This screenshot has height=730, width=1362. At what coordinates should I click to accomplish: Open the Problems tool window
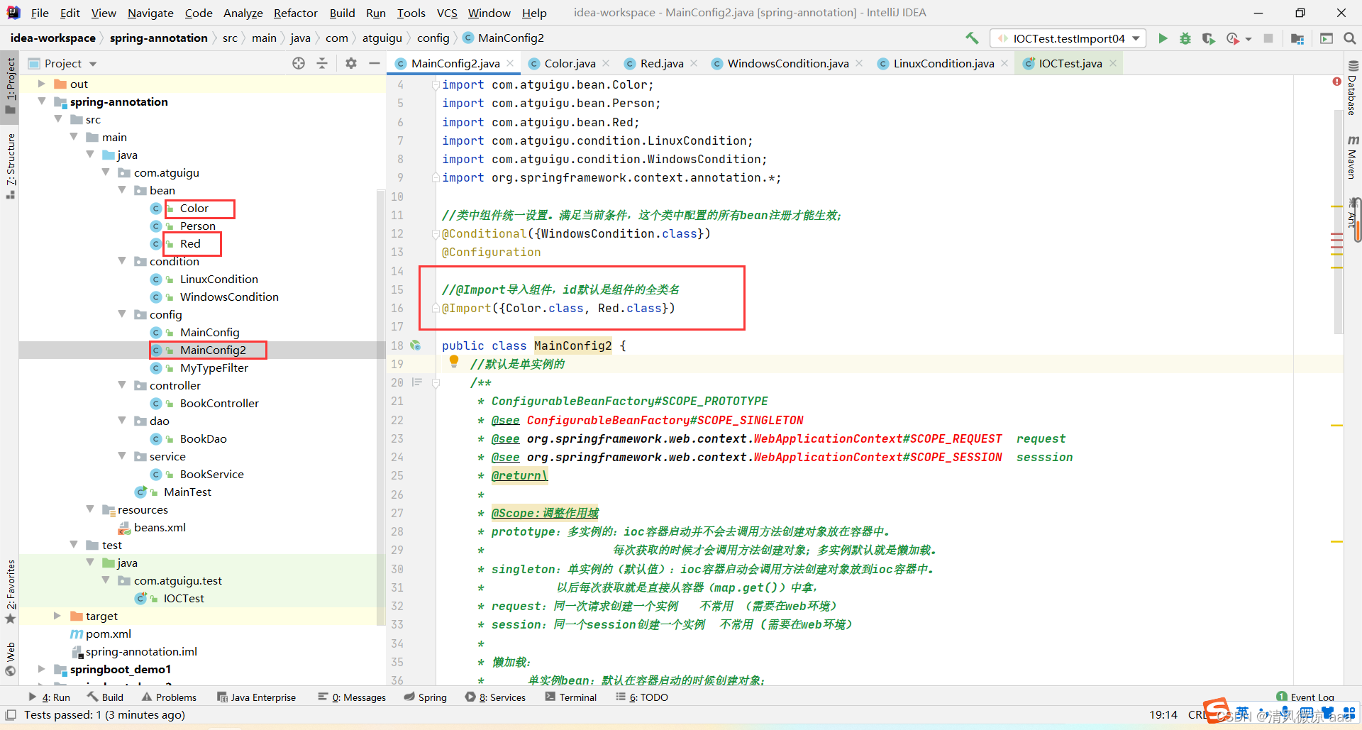pos(169,697)
